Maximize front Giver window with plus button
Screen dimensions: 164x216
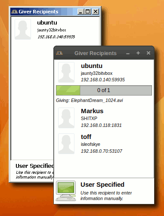(138, 53)
